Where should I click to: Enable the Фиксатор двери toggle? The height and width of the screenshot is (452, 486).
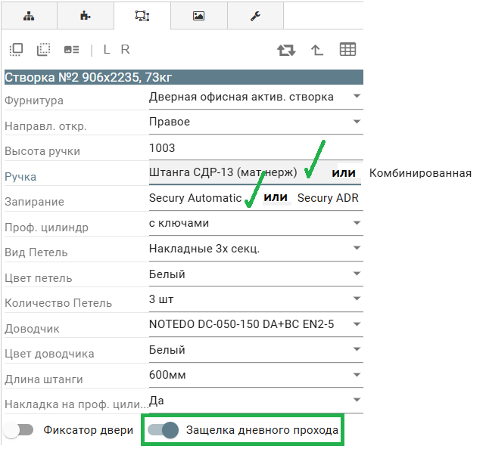click(x=19, y=430)
